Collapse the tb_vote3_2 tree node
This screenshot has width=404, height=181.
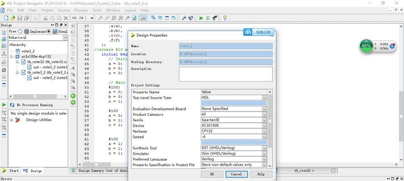(x=17, y=72)
